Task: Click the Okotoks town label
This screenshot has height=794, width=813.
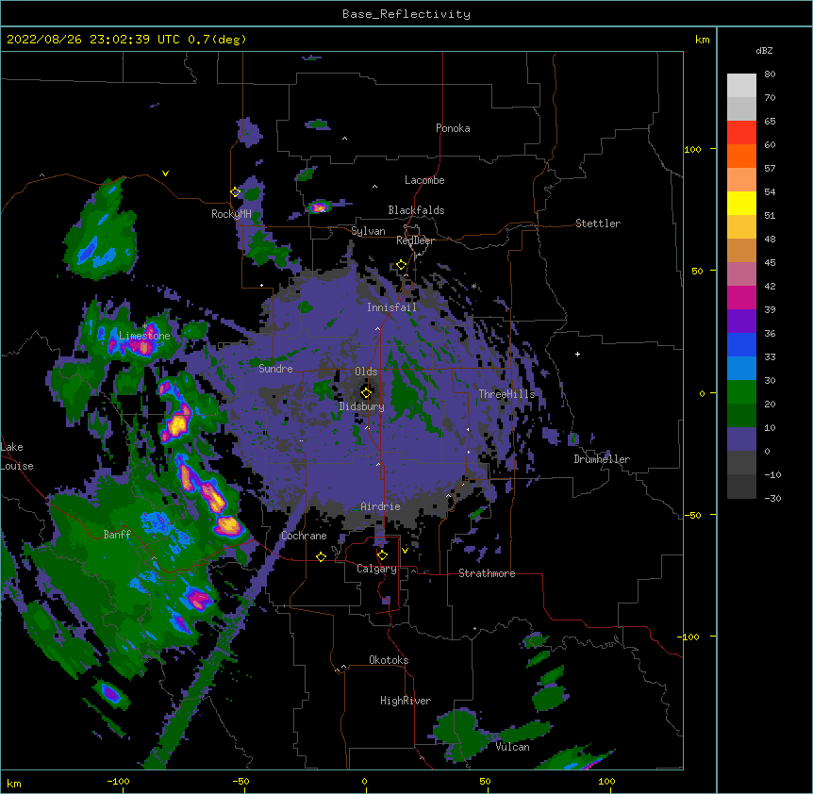Action: point(389,660)
